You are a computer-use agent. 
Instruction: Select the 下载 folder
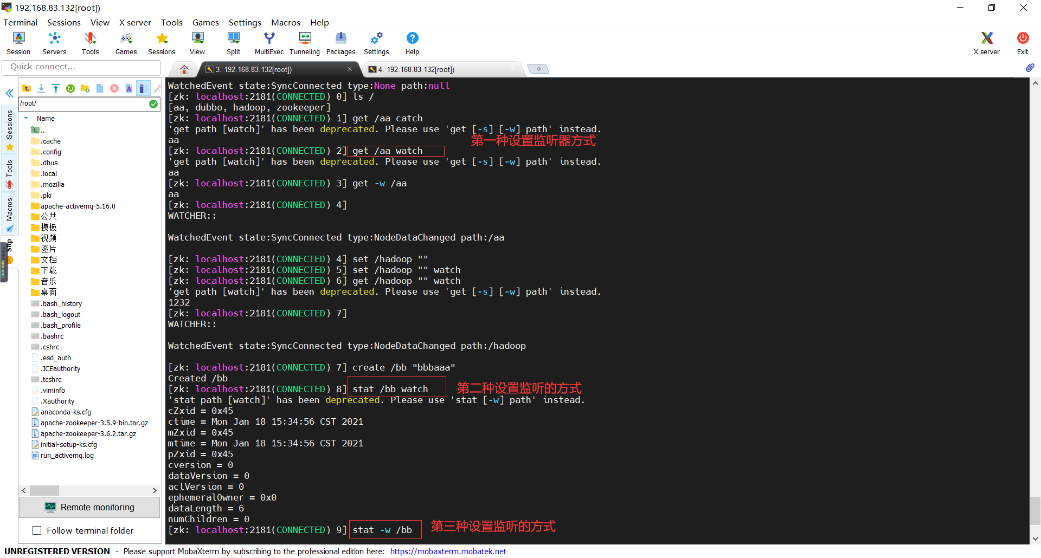coord(44,270)
